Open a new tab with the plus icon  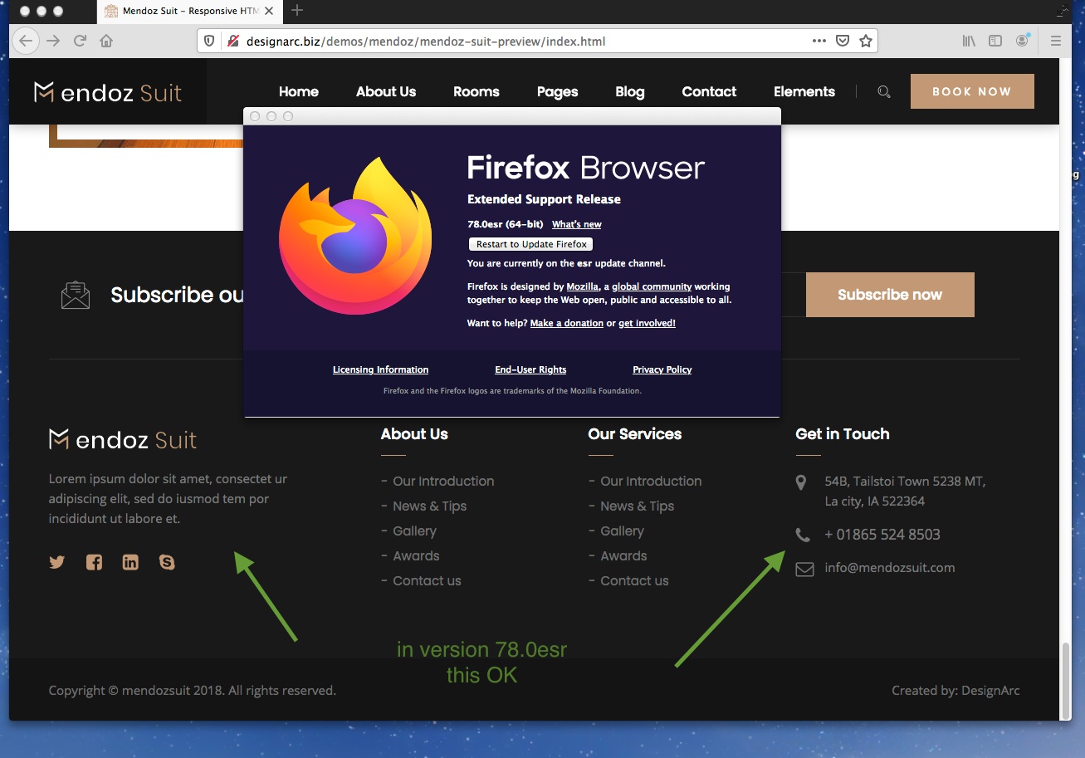297,11
